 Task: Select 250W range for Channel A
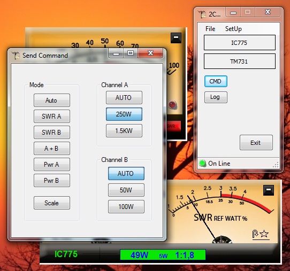click(x=124, y=114)
